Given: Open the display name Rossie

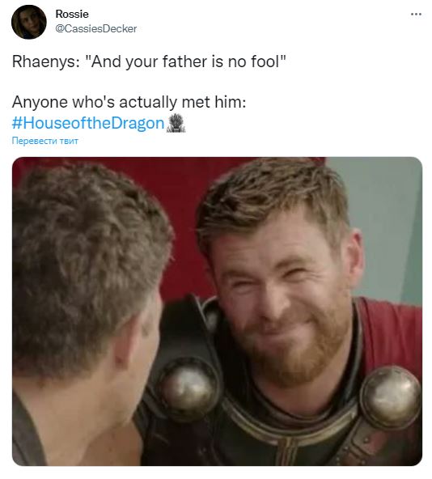Looking at the screenshot, I should [72, 14].
